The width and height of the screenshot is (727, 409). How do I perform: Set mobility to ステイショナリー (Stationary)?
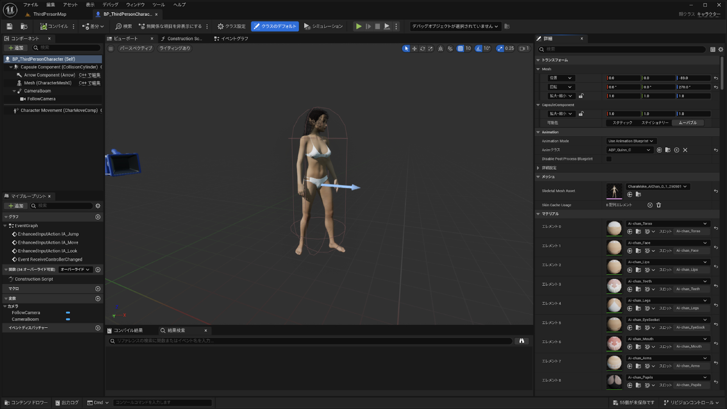coord(655,123)
